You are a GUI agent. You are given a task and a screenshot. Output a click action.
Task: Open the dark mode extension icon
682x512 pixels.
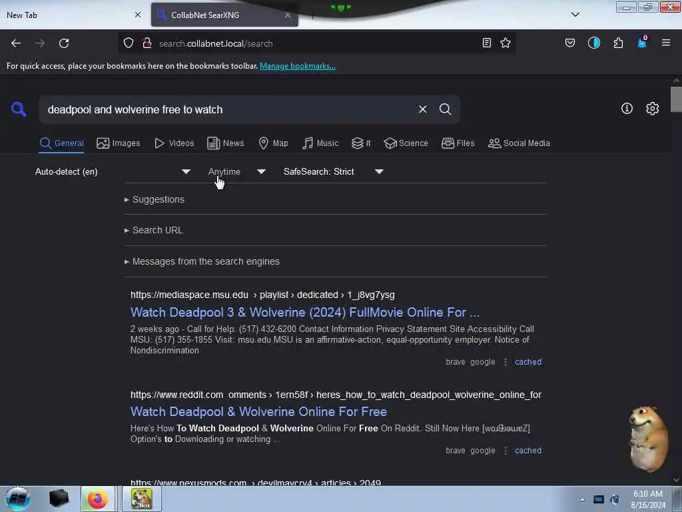(593, 43)
